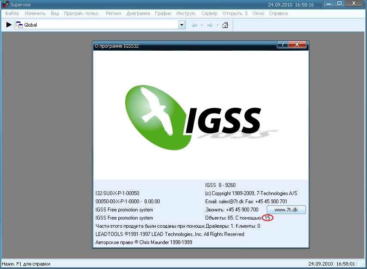Image resolution: width=367 pixels, height=269 pixels.
Task: Click the Global diagram icon in combo box
Action: [x=19, y=24]
